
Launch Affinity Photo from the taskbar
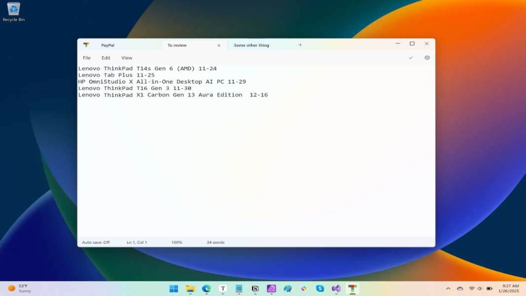[x=271, y=289]
